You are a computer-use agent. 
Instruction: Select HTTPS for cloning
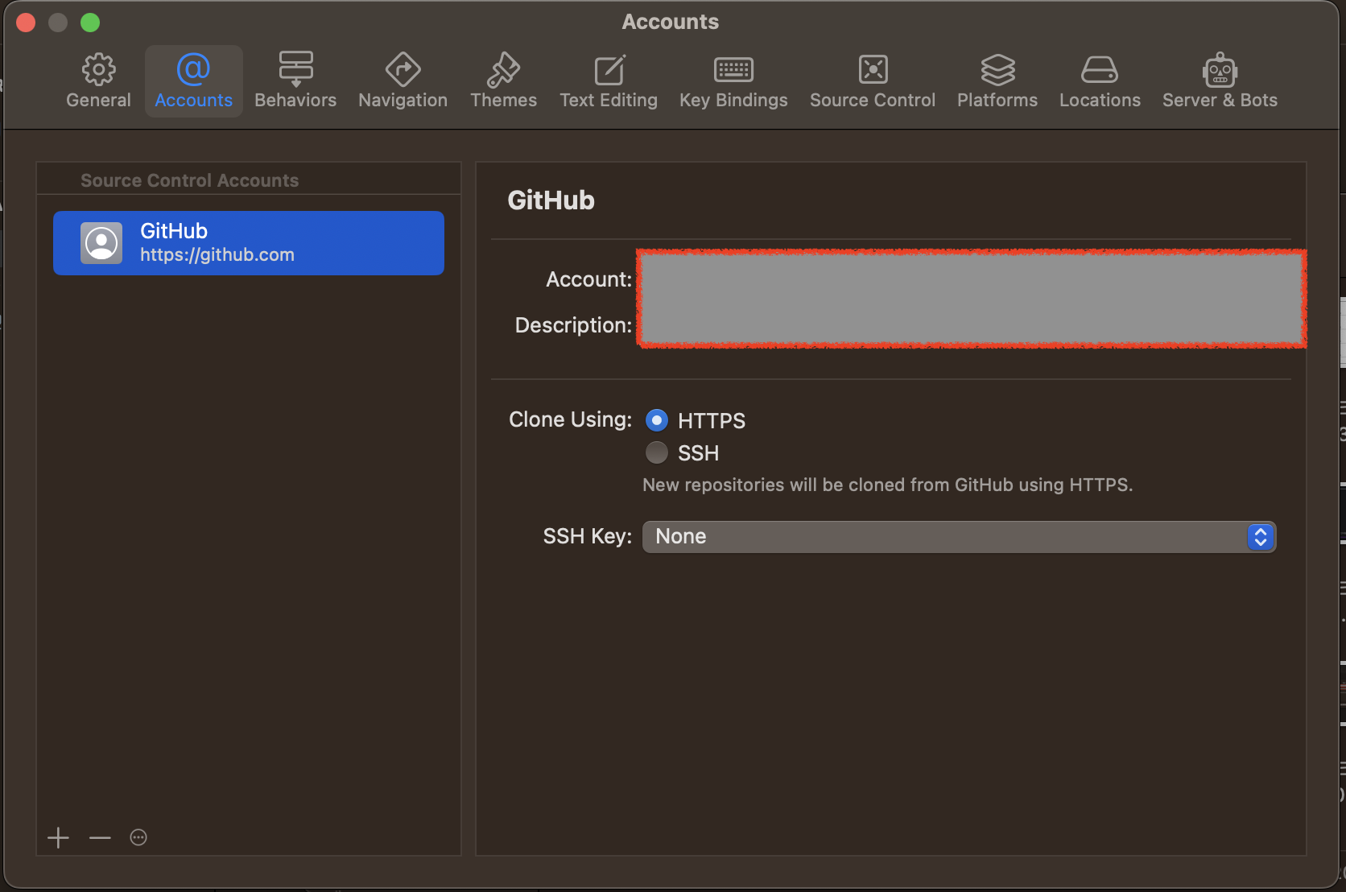point(657,420)
